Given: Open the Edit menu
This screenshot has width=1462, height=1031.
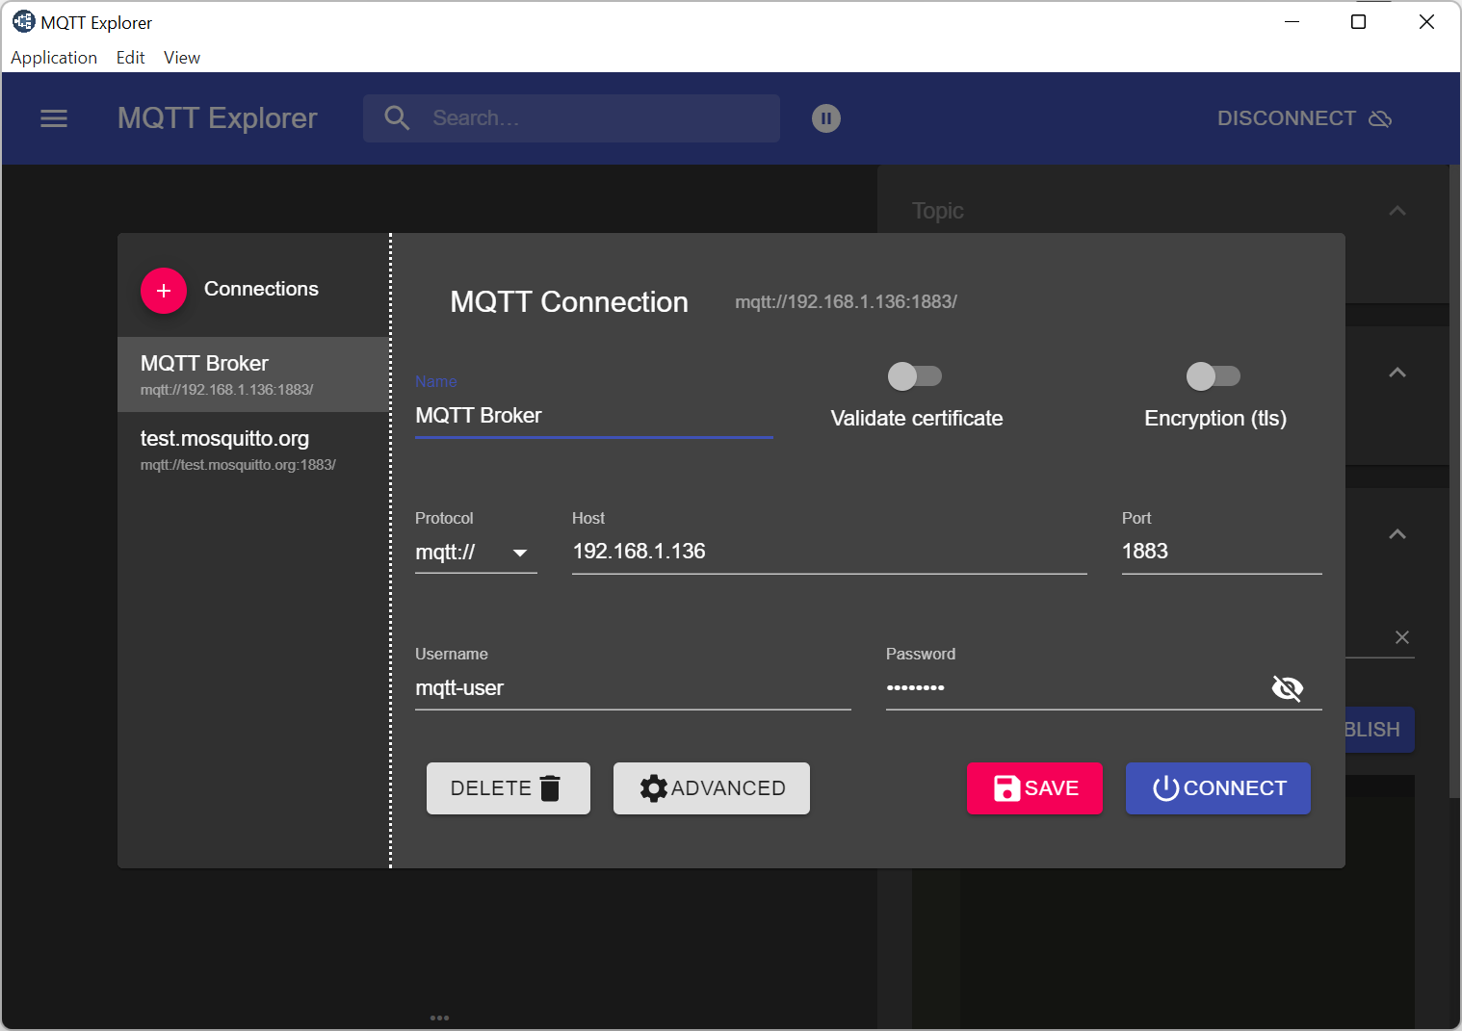Looking at the screenshot, I should [130, 58].
